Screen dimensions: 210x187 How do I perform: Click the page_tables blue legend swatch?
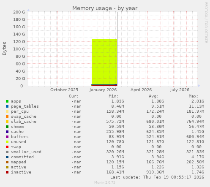click(7, 106)
